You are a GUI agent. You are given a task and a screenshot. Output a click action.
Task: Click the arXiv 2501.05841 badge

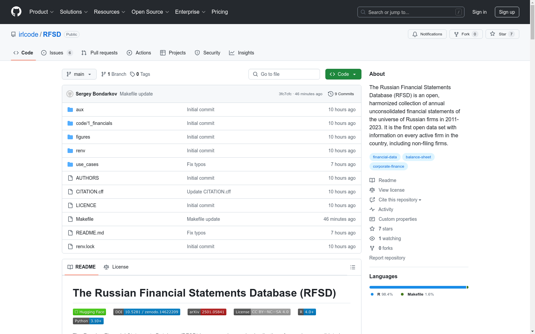click(207, 312)
